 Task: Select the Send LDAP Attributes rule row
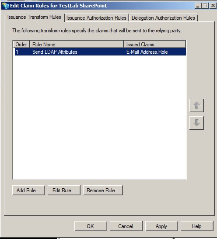point(100,52)
